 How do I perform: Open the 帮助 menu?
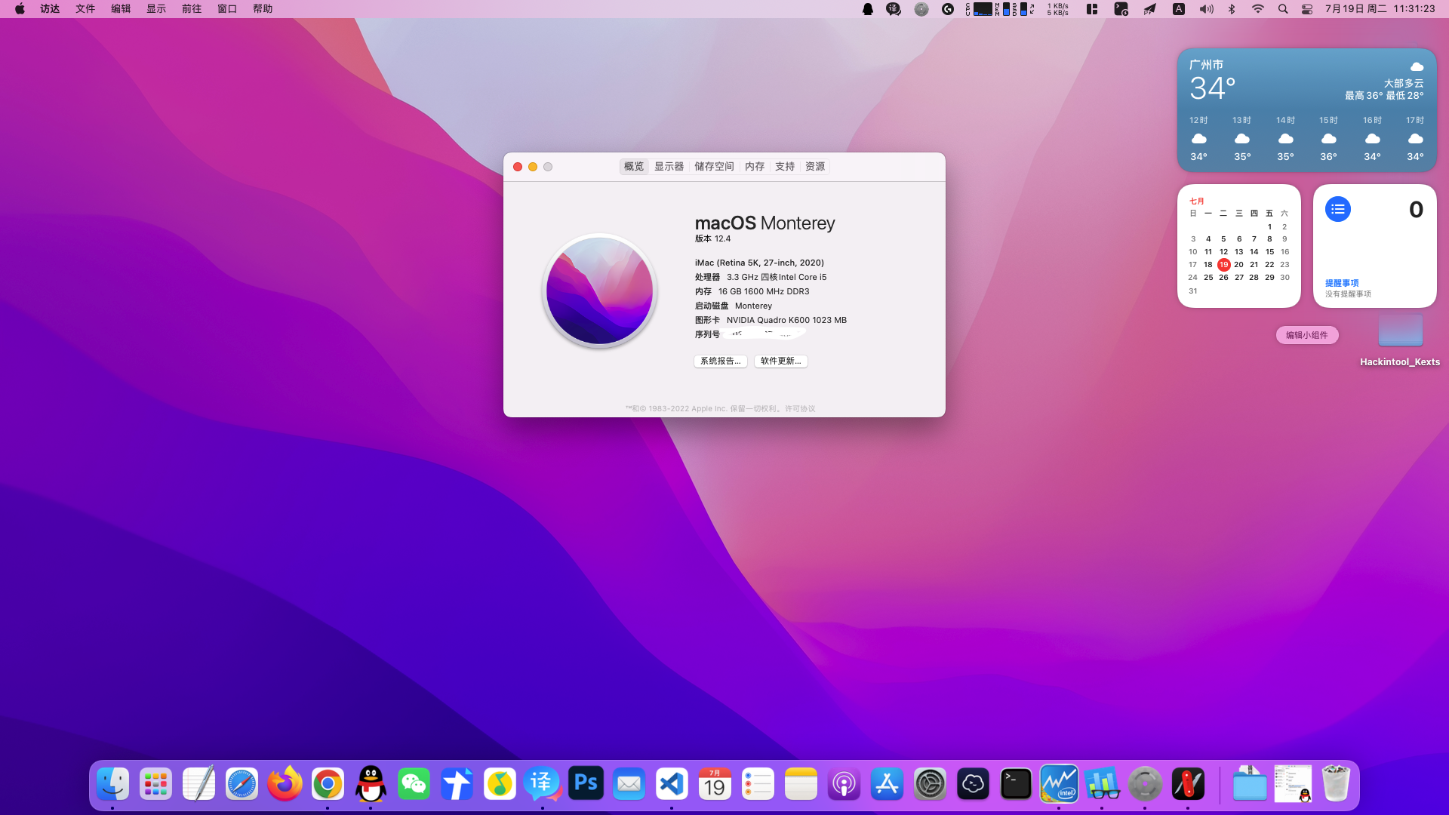(x=263, y=9)
